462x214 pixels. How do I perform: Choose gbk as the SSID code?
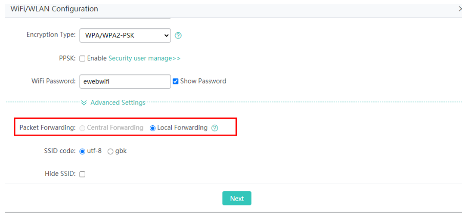coord(111,152)
